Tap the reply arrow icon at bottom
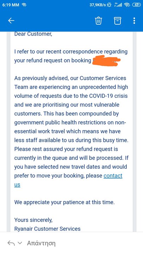The height and width of the screenshot is (254, 143). 11,243
